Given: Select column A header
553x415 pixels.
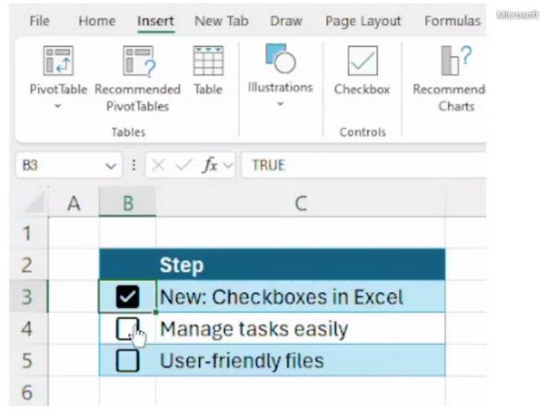Looking at the screenshot, I should coord(74,203).
